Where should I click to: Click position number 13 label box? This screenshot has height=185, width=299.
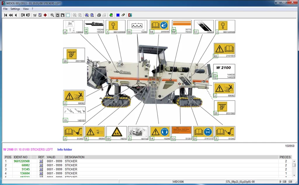coord(173,139)
